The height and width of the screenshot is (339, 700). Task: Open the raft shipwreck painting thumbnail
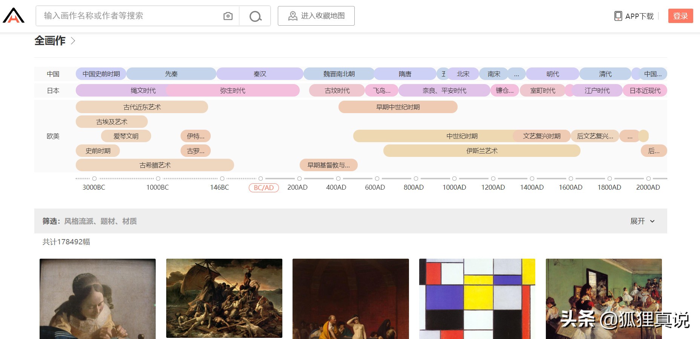click(224, 299)
